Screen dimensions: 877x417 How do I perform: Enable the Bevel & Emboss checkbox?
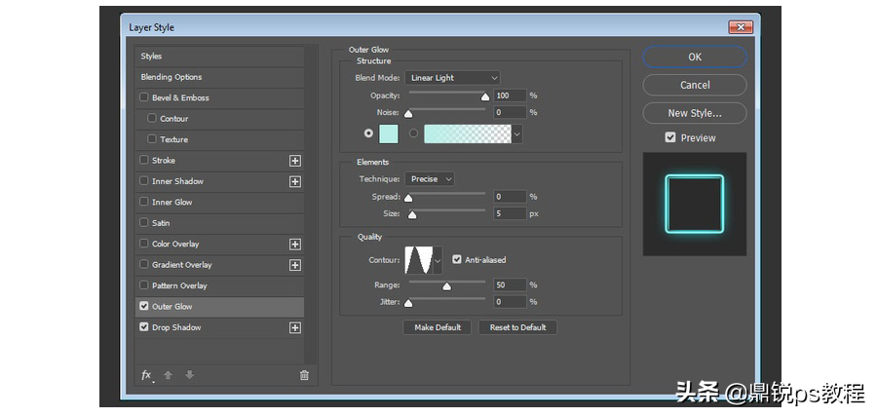144,97
